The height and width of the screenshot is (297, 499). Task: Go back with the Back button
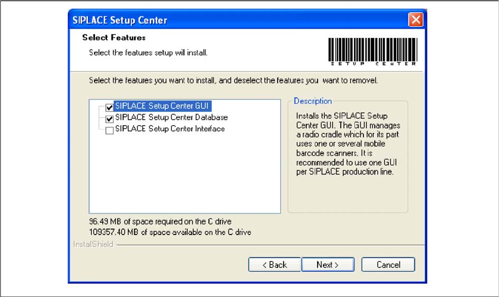[x=274, y=265]
